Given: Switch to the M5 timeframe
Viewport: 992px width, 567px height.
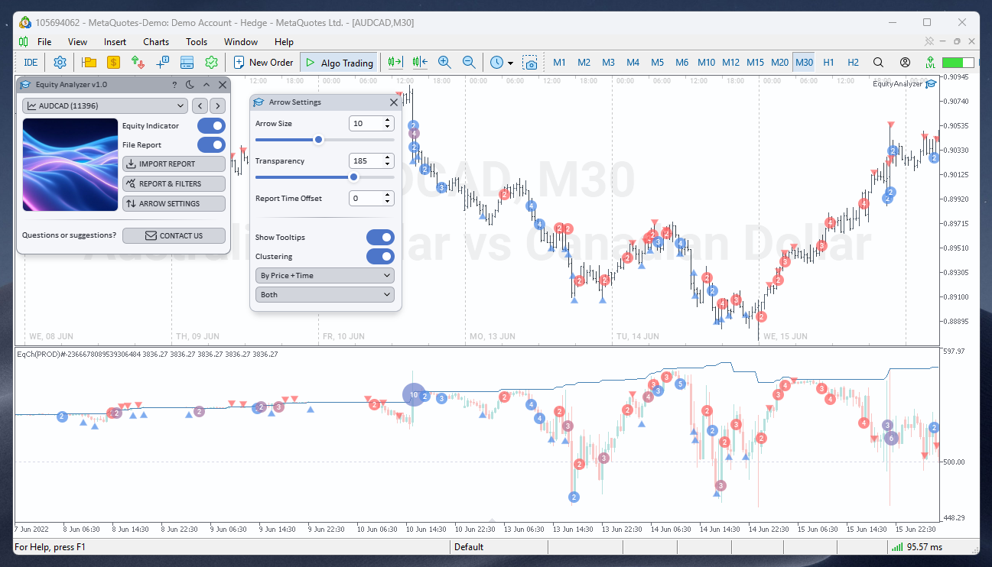Looking at the screenshot, I should point(657,63).
